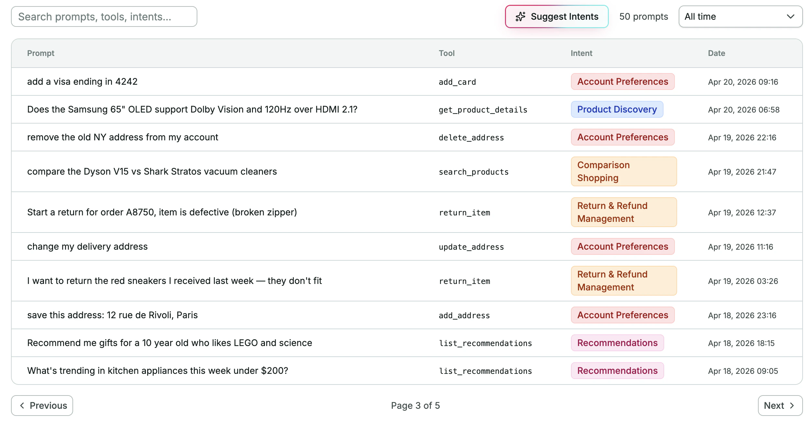Select the Samsung 65" OLED Dolby Vision prompt

pos(192,109)
